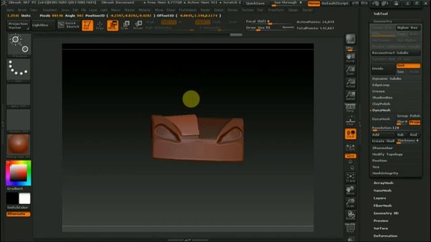Expand Dynamic Subdiv subsection

coord(387,79)
